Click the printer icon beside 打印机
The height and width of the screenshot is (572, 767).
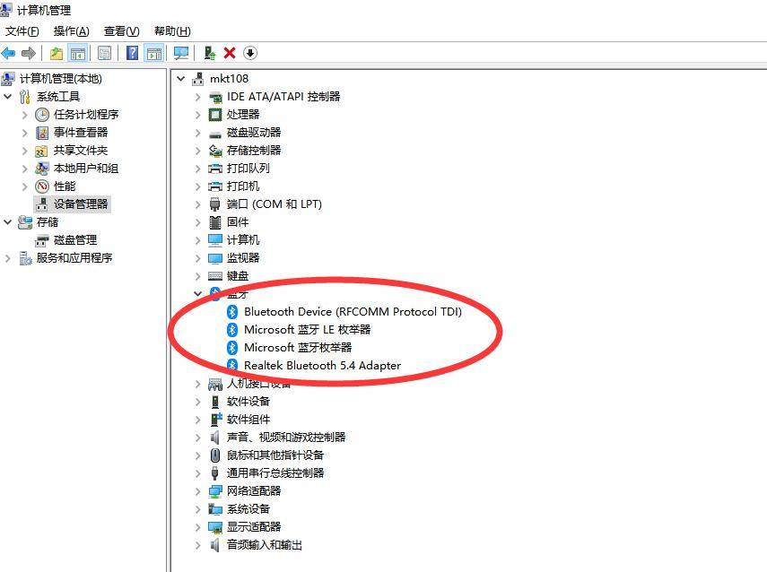coord(215,186)
